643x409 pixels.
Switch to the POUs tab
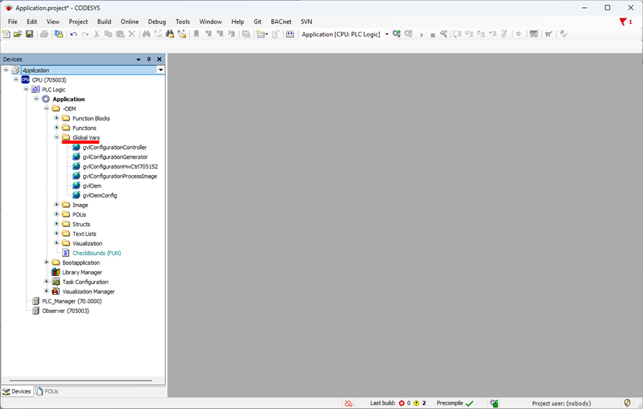tap(47, 391)
